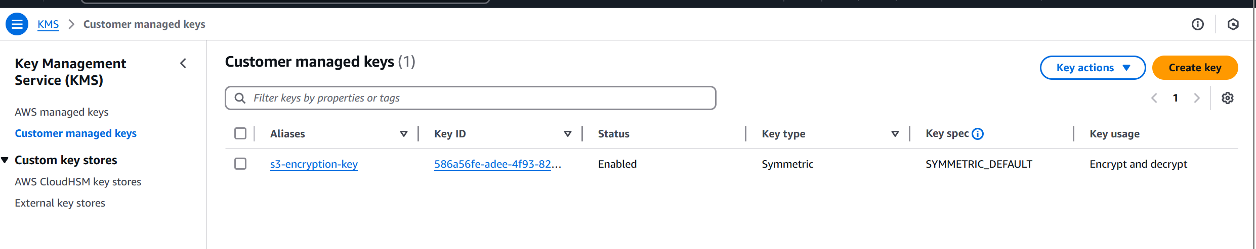The image size is (1256, 249).
Task: Check the s3-encryption-key row checkbox
Action: 240,164
